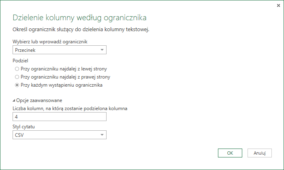The width and height of the screenshot is (284, 170).
Task: Click the arrow of the CSV dropdown
Action: point(102,135)
